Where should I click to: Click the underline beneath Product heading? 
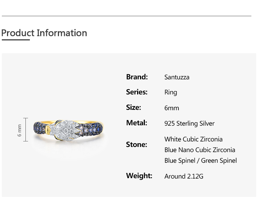15,39
